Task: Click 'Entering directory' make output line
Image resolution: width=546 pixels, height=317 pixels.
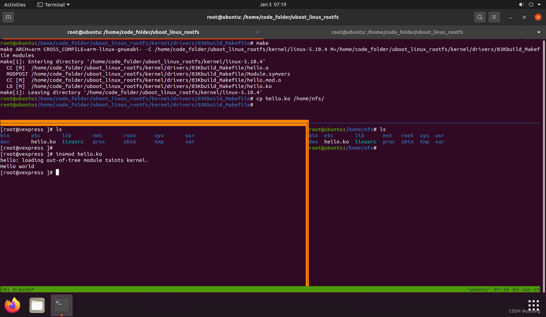Action: [133, 62]
